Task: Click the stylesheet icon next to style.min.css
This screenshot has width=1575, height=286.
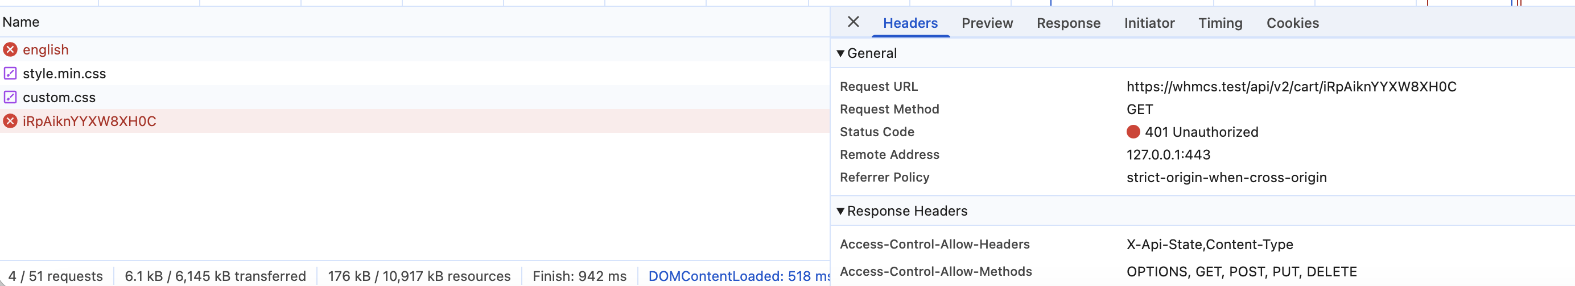Action: 10,73
